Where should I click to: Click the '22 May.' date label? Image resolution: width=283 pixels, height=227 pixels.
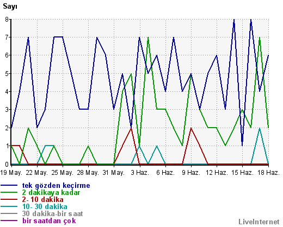37,173
